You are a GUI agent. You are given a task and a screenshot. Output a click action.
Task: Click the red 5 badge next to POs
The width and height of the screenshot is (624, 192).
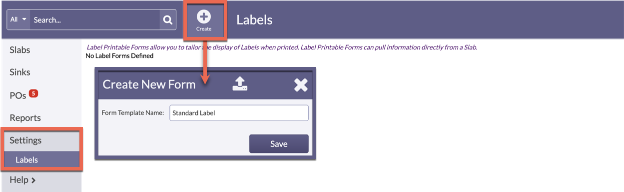tap(33, 93)
